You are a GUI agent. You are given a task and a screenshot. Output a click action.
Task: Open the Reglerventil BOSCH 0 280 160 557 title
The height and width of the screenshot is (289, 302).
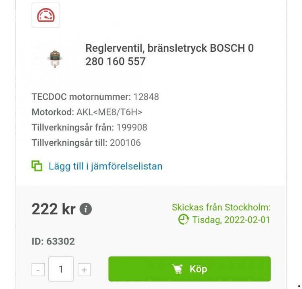169,55
